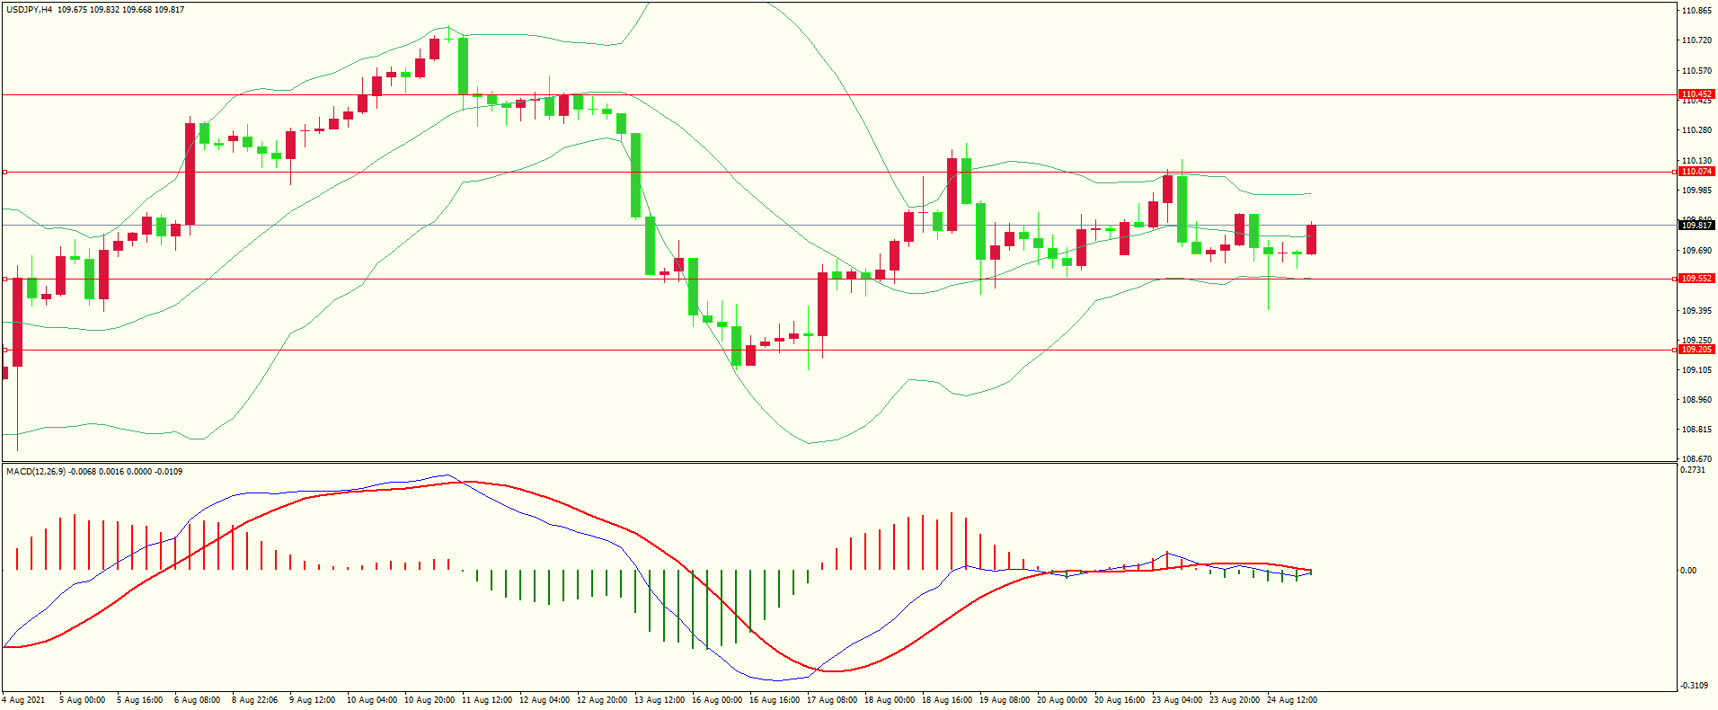Click the 18 Aug 00:00 time label
The width and height of the screenshot is (1718, 710).
pyautogui.click(x=890, y=700)
